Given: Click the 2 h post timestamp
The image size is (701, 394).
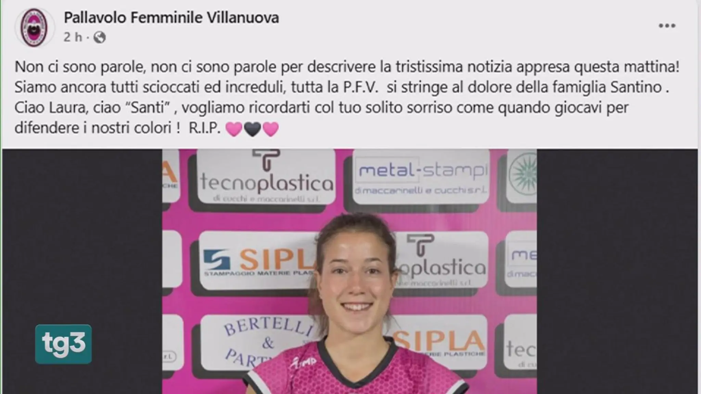Looking at the screenshot, I should point(73,37).
